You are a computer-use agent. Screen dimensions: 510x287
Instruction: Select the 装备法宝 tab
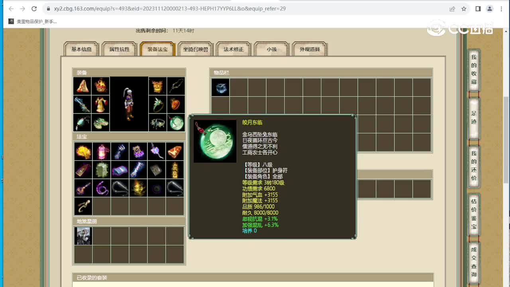click(x=157, y=49)
